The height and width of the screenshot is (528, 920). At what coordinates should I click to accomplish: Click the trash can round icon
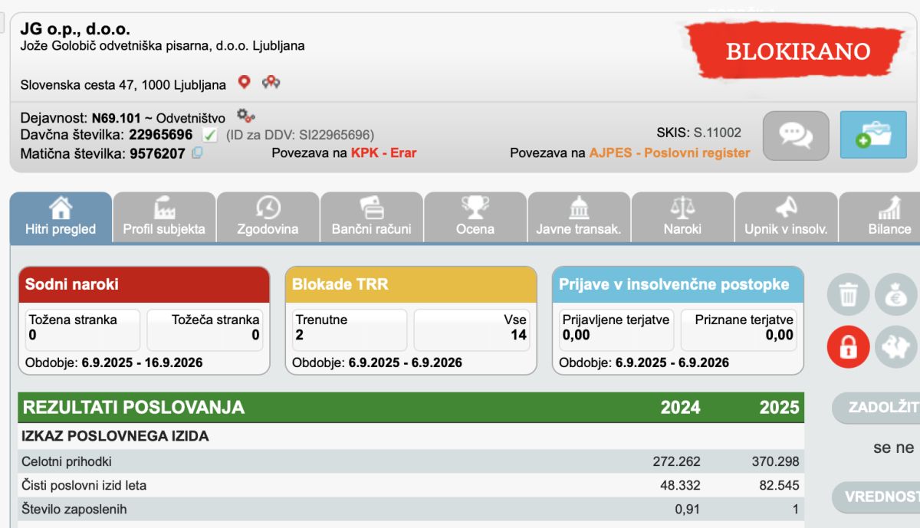tap(848, 295)
